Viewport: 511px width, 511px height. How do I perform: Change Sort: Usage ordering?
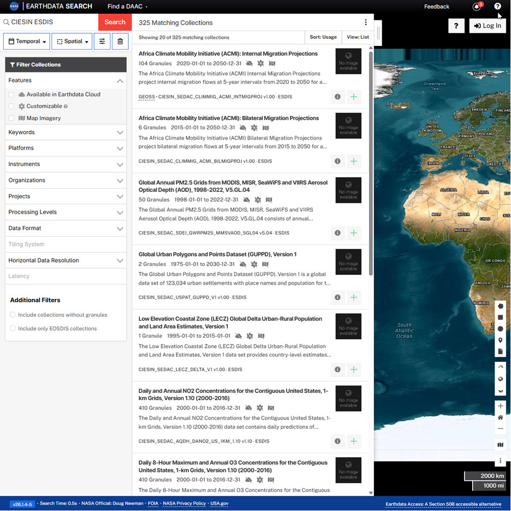(323, 37)
